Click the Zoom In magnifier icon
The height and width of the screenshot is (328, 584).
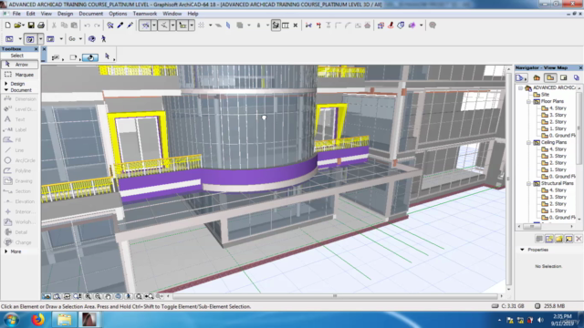[x=88, y=296]
